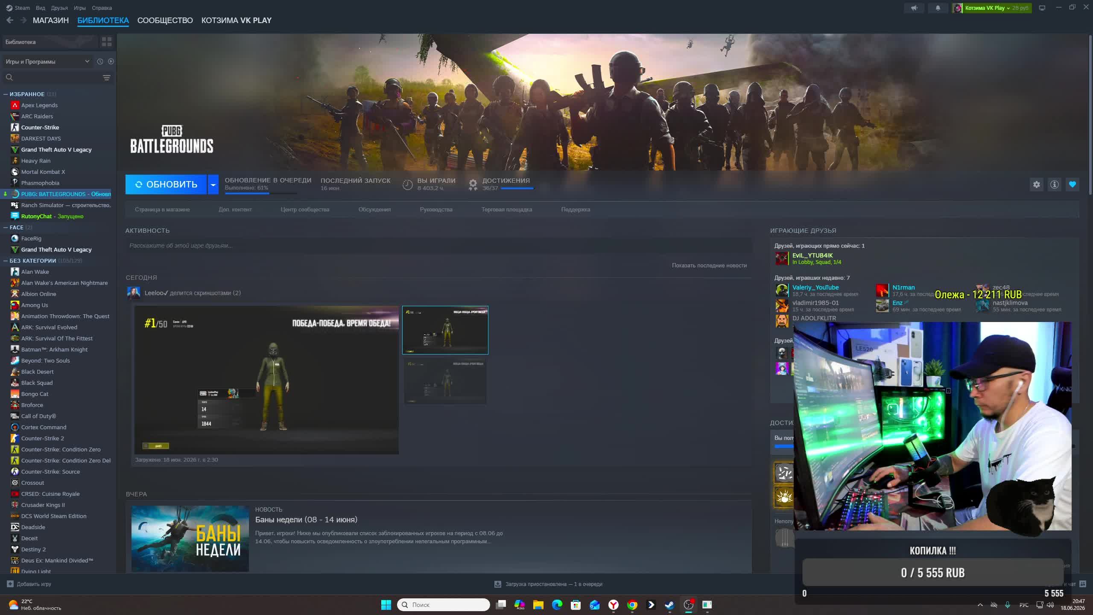Click the Apex Legends game icon

[x=15, y=105]
